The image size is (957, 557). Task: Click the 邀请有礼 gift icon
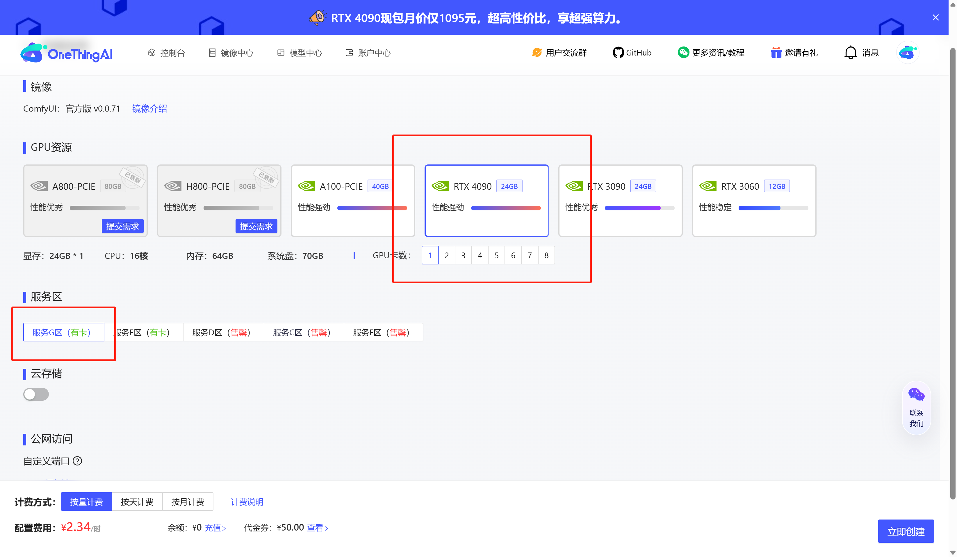pos(776,52)
